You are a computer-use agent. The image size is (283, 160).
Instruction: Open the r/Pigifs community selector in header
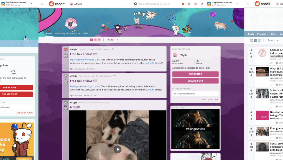coord(76,4)
